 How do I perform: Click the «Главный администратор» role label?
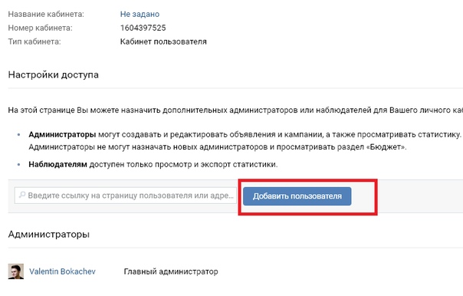(x=171, y=271)
